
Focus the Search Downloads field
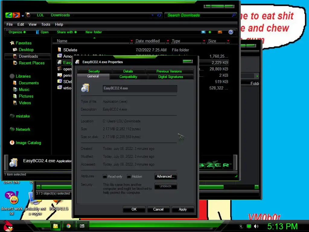199,15
